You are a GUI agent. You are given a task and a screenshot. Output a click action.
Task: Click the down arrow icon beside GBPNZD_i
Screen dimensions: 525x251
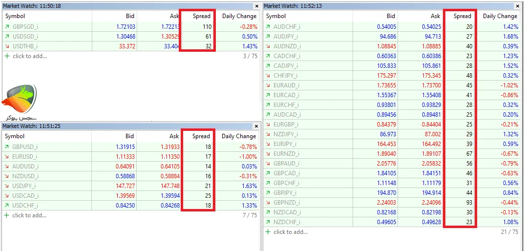click(x=268, y=203)
